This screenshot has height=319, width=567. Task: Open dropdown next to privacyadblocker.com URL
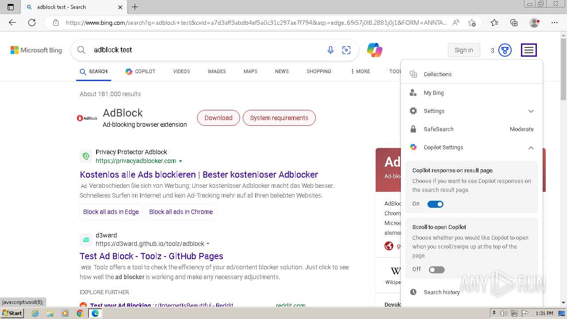coord(180,161)
